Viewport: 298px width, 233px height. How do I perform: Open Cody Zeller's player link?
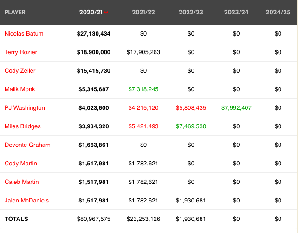[20, 71]
